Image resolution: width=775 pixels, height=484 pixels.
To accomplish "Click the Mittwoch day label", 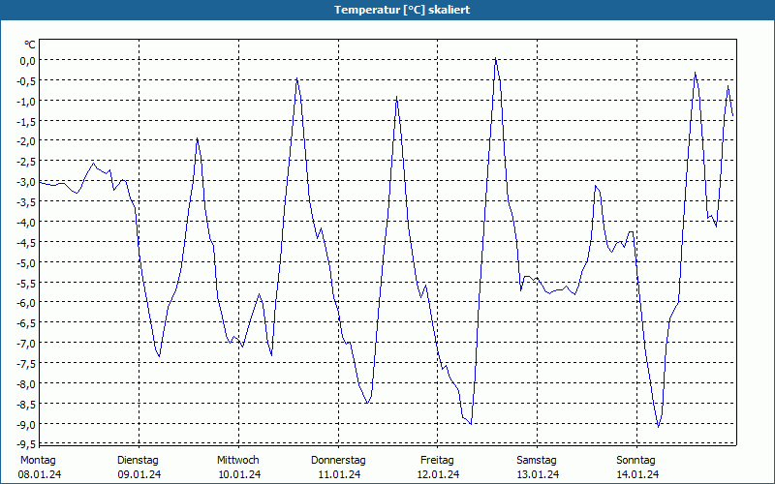I will click(238, 461).
